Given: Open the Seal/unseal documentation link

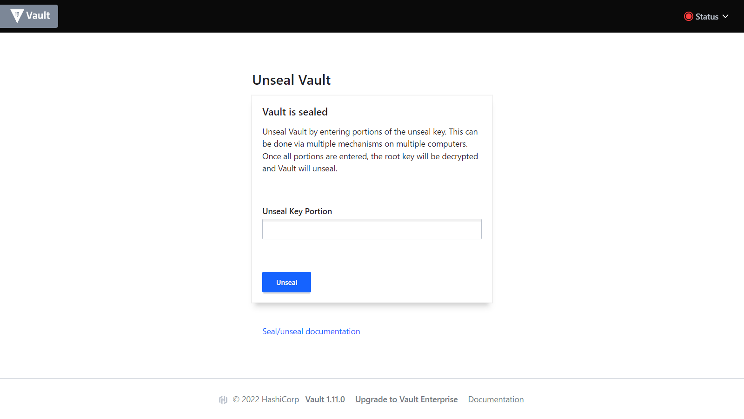Looking at the screenshot, I should coord(311,331).
